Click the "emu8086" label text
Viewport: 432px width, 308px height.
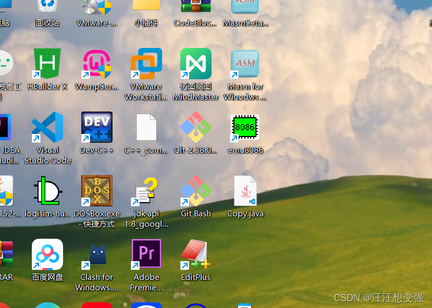(245, 150)
